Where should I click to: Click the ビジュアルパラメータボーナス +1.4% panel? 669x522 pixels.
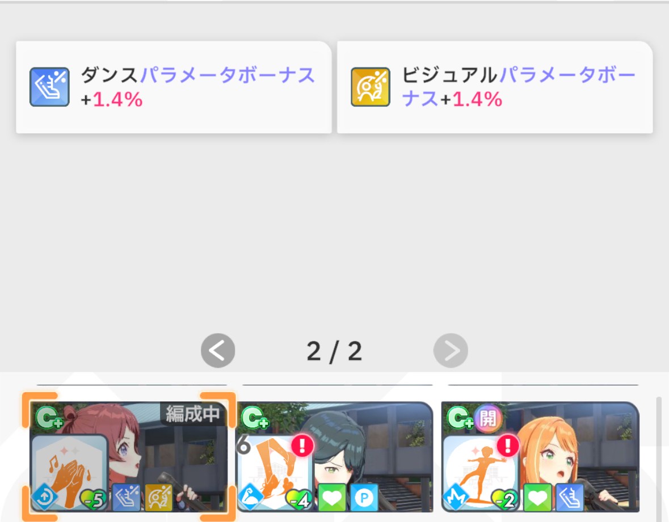495,87
